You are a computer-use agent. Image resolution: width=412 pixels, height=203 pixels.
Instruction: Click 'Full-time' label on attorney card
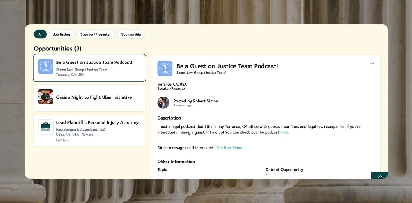62,140
